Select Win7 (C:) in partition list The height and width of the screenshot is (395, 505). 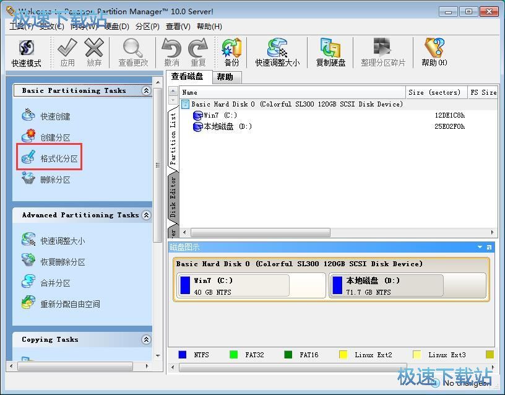215,115
